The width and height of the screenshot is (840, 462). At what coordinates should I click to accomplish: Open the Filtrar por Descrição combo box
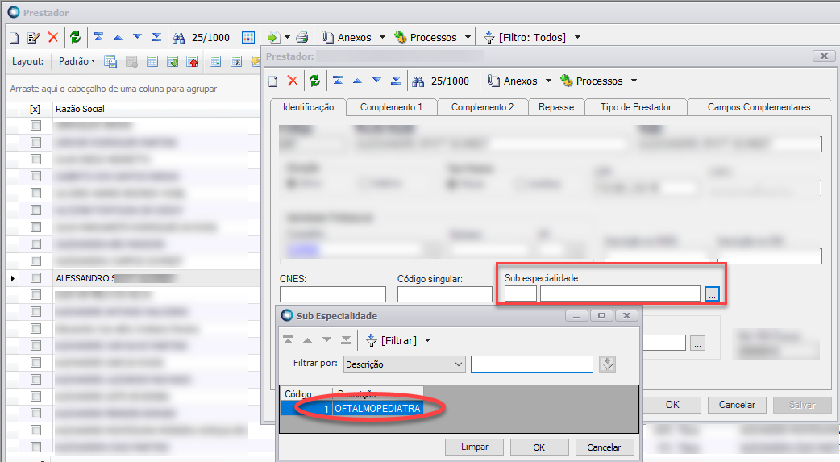tap(405, 364)
